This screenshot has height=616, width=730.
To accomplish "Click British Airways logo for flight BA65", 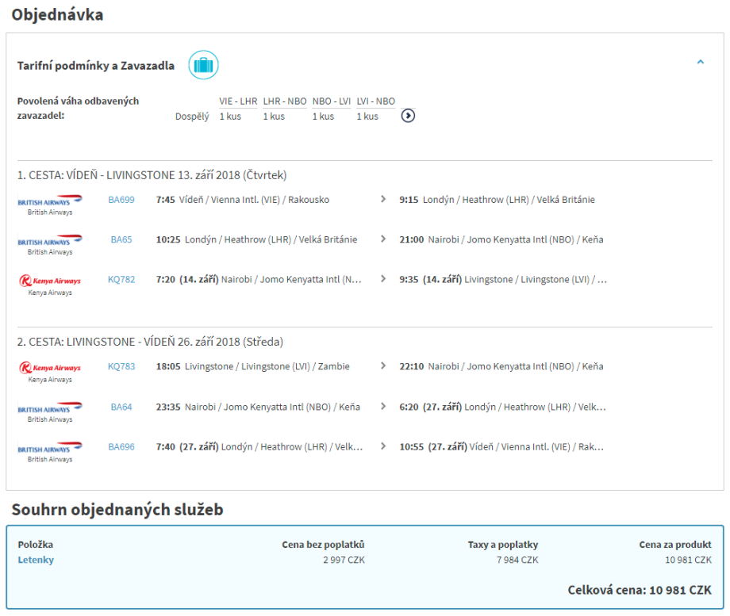I will pyautogui.click(x=50, y=242).
